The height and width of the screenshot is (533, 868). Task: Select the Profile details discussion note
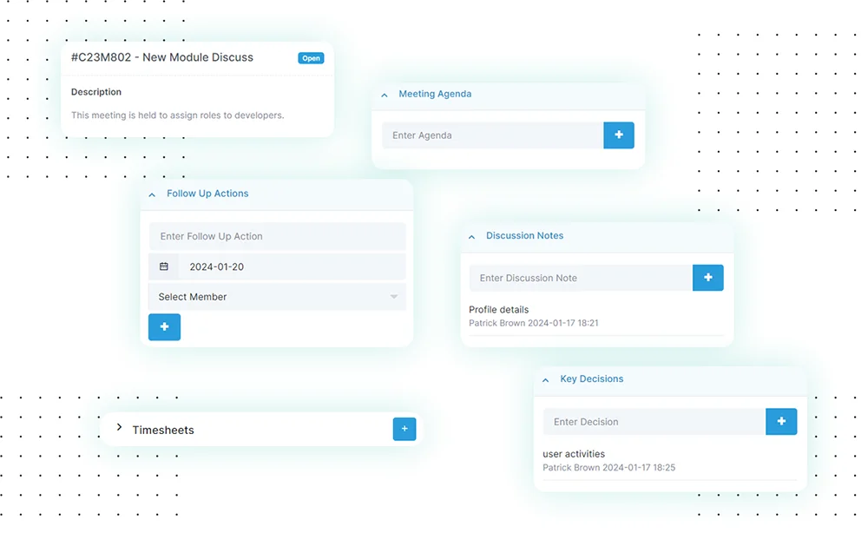499,310
